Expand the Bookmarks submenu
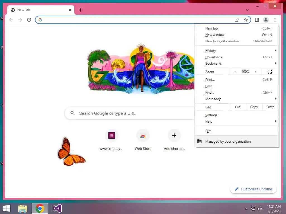286x214 pixels. click(237, 63)
